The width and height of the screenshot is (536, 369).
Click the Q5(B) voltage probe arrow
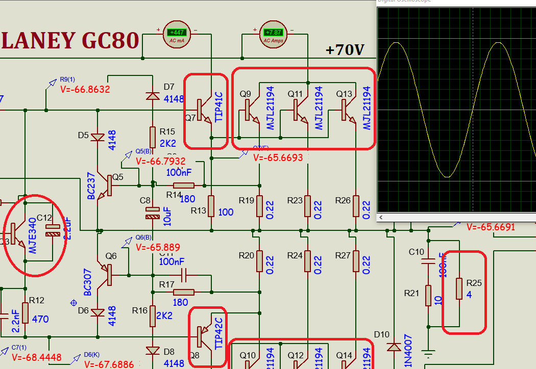click(x=127, y=156)
